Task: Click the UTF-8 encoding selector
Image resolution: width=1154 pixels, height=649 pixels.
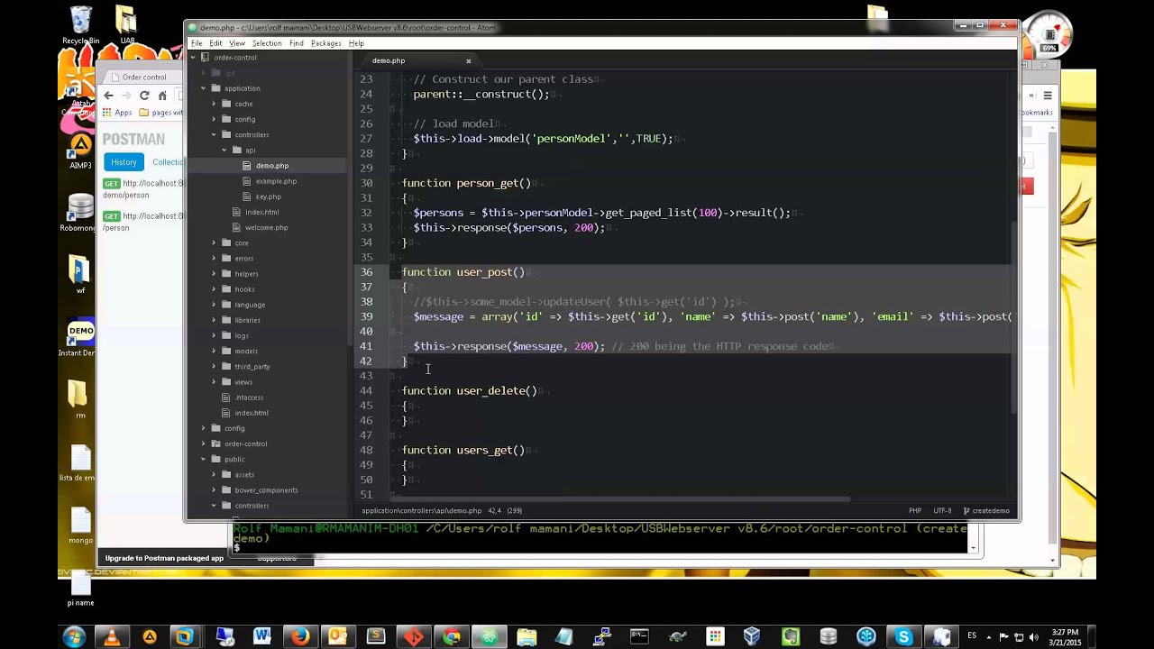Action: coord(942,510)
